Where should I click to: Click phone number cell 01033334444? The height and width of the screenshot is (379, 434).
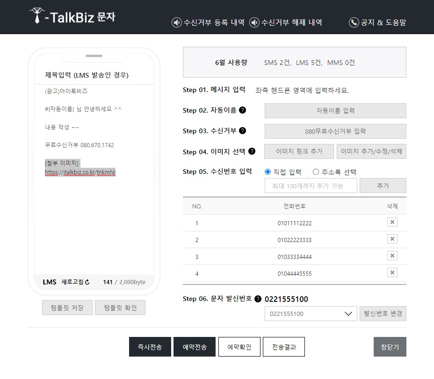[295, 257]
